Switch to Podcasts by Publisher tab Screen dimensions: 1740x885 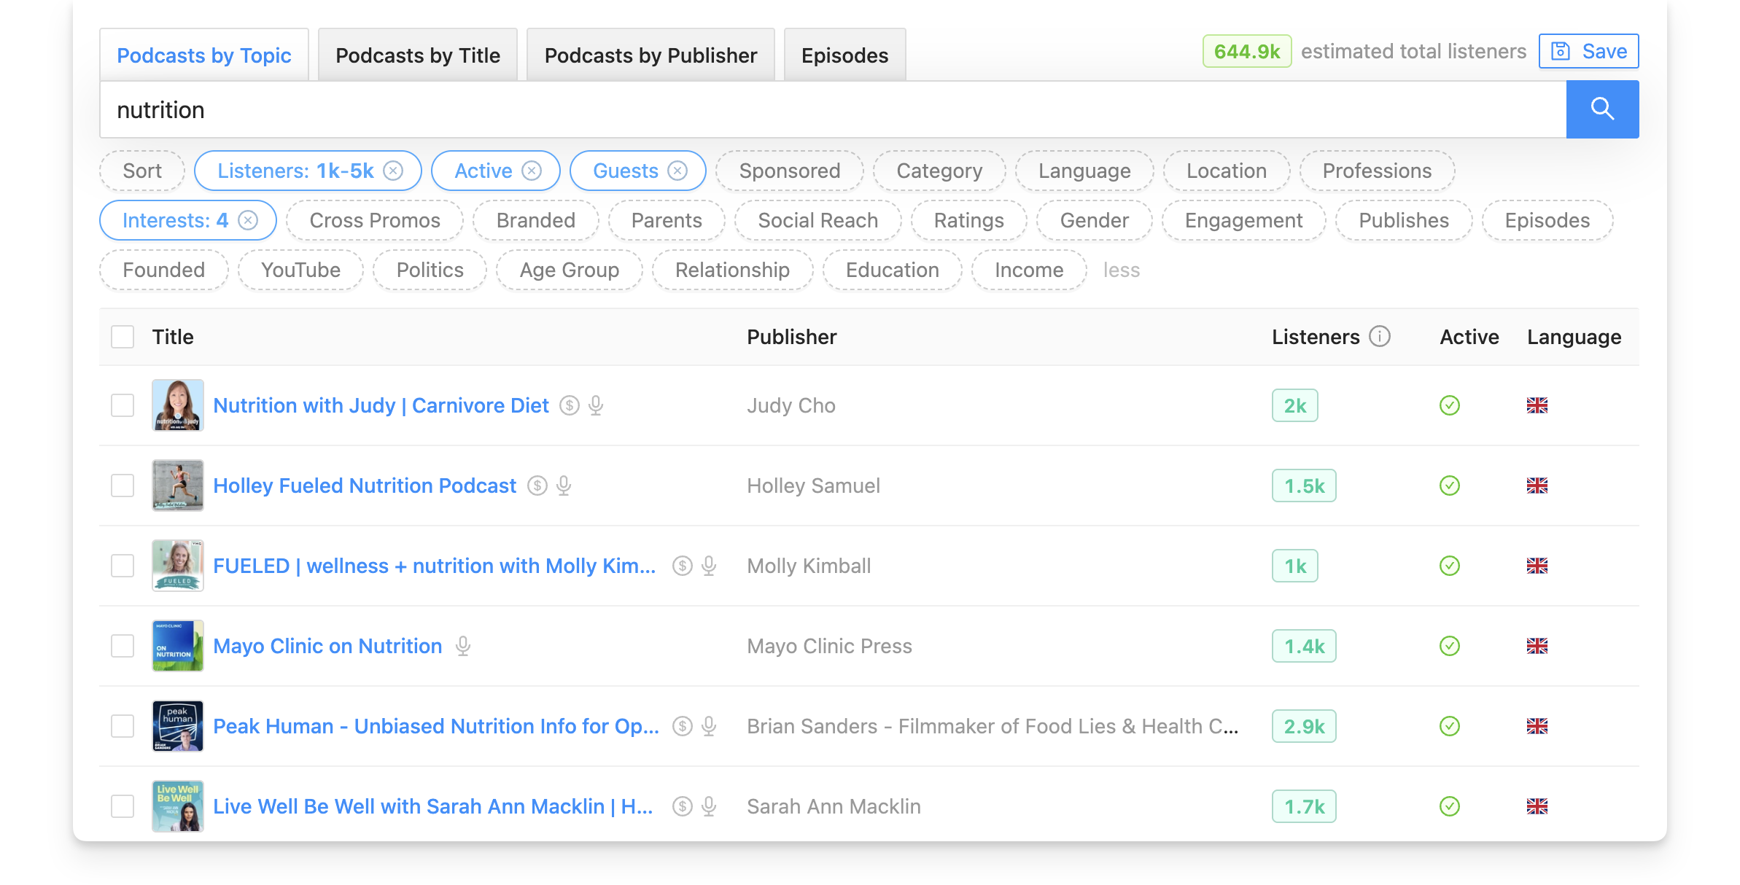pyautogui.click(x=650, y=55)
